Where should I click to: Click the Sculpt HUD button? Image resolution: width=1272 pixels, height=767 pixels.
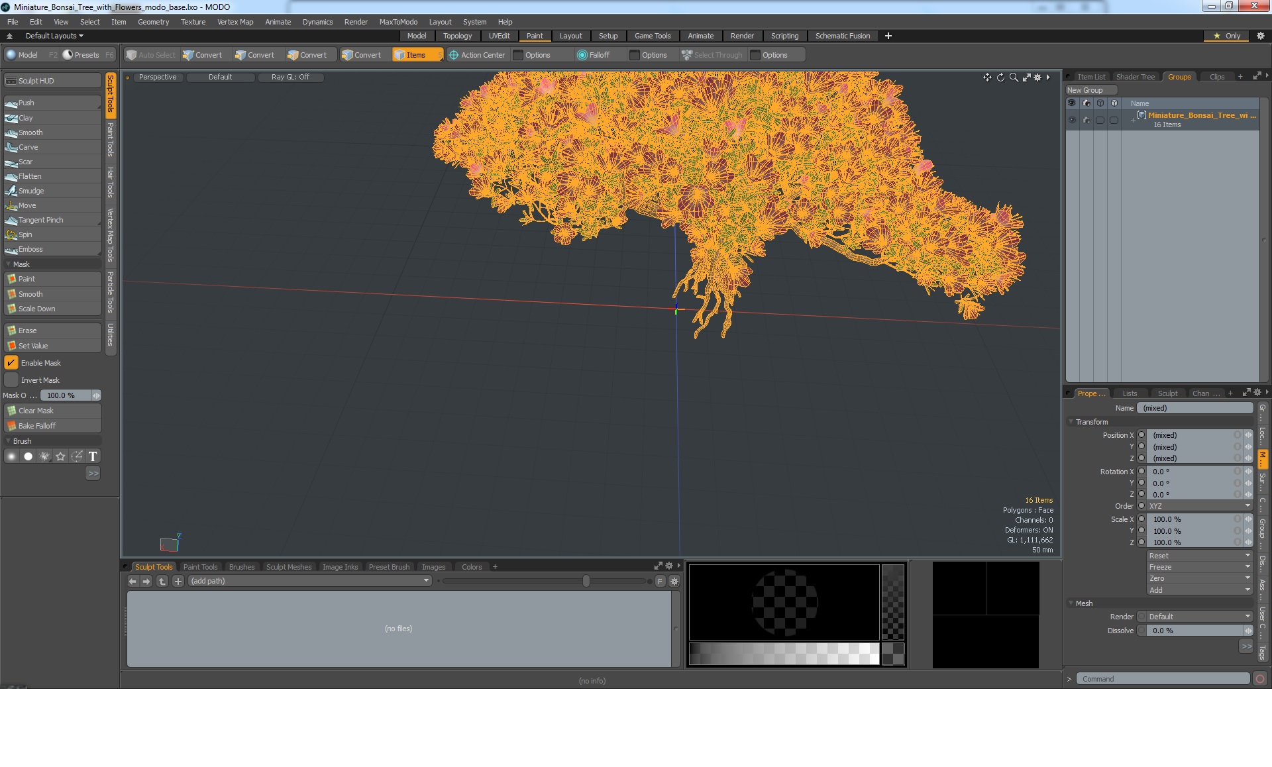pos(52,81)
